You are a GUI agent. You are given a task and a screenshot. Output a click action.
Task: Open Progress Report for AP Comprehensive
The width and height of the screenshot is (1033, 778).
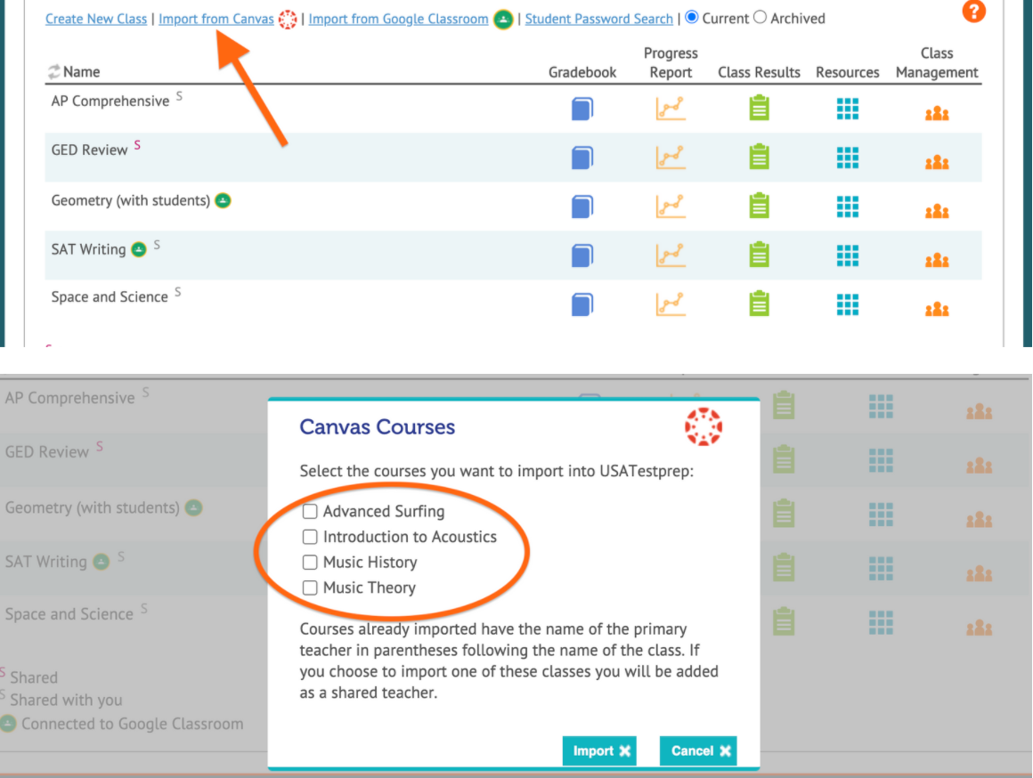click(671, 109)
